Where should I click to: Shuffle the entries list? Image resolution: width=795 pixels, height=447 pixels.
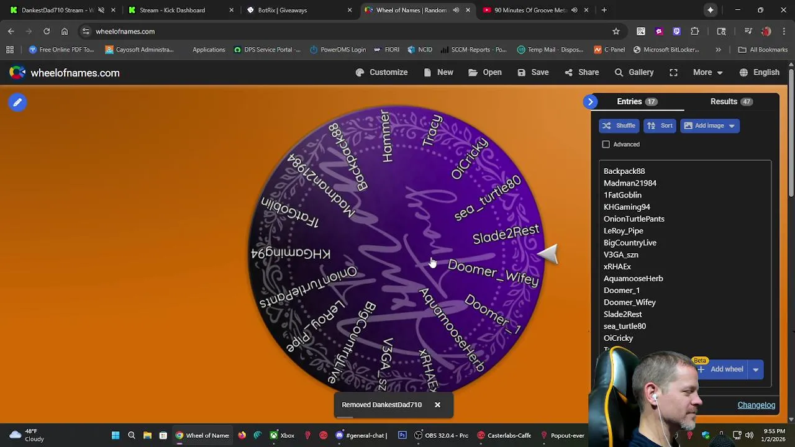click(619, 125)
